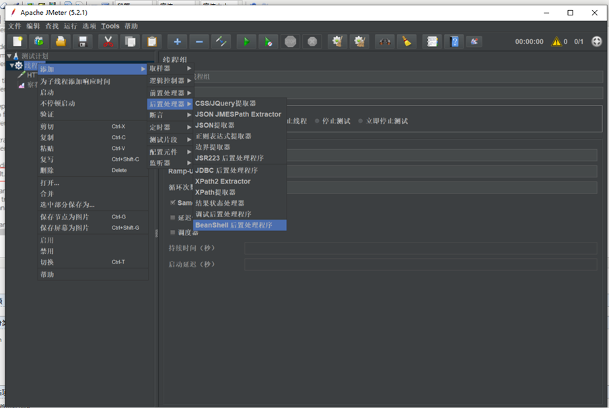Click the Paste clipboard icon
The height and width of the screenshot is (408, 609).
(152, 42)
